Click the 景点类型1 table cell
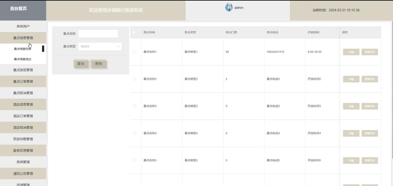 point(191,52)
